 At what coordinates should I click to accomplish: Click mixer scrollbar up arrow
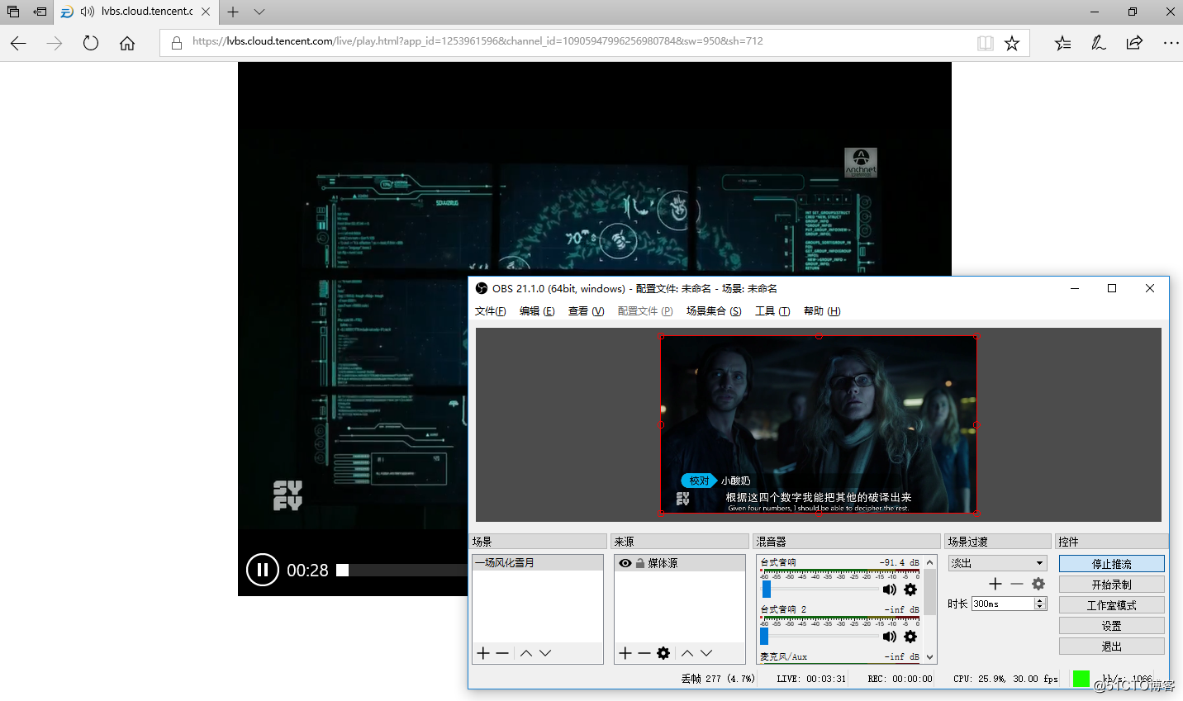point(930,562)
